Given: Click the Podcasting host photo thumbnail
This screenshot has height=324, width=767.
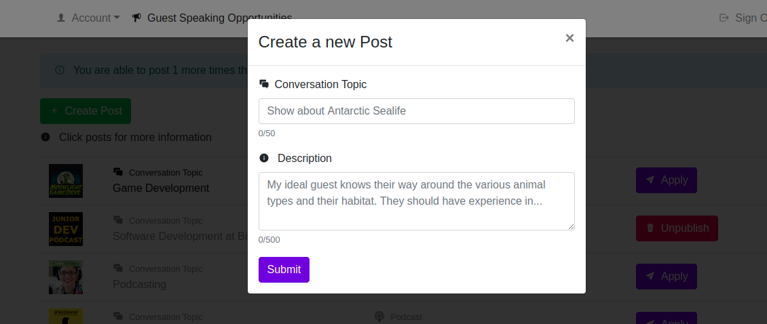Looking at the screenshot, I should (66, 277).
